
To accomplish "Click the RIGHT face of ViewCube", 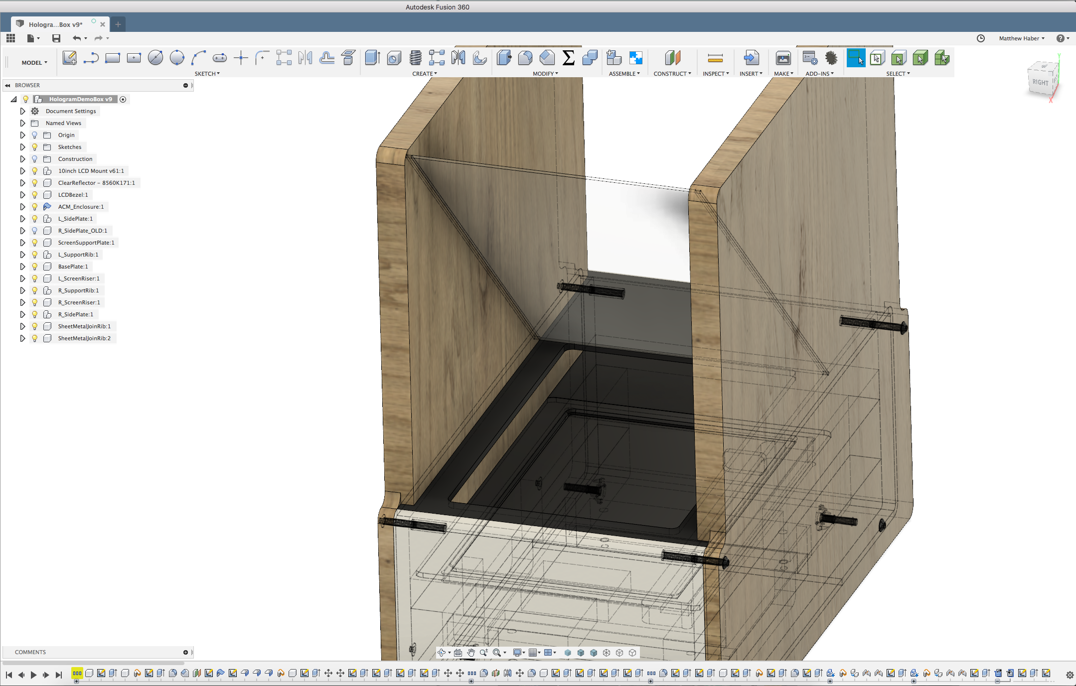I will tap(1040, 82).
